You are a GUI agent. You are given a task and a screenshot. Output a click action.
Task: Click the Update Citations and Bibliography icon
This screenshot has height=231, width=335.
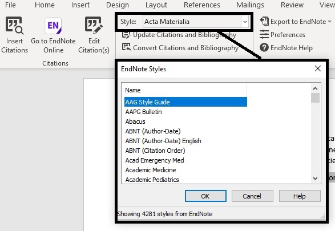coord(126,35)
